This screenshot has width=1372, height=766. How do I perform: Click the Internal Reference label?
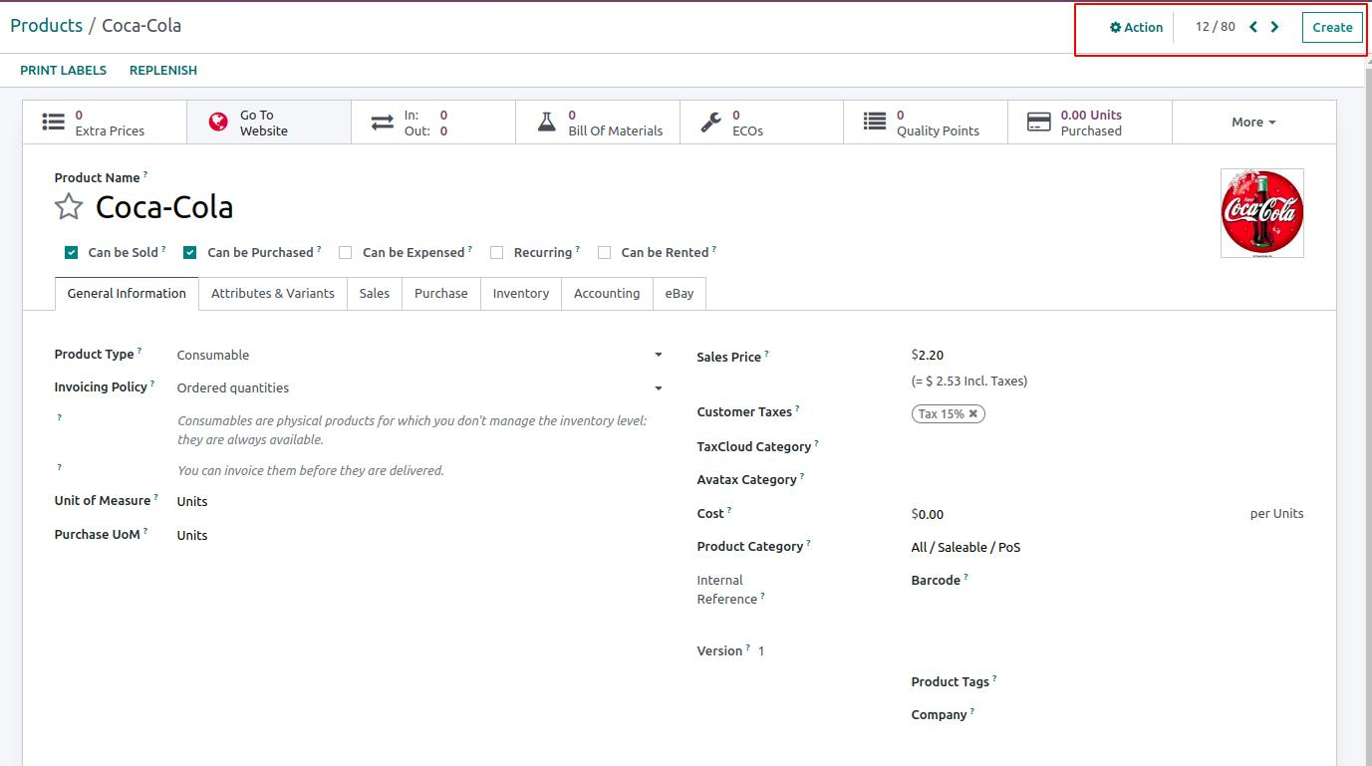727,590
